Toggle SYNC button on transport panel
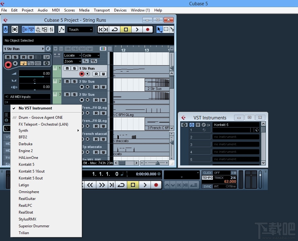 pyautogui.click(x=207, y=186)
